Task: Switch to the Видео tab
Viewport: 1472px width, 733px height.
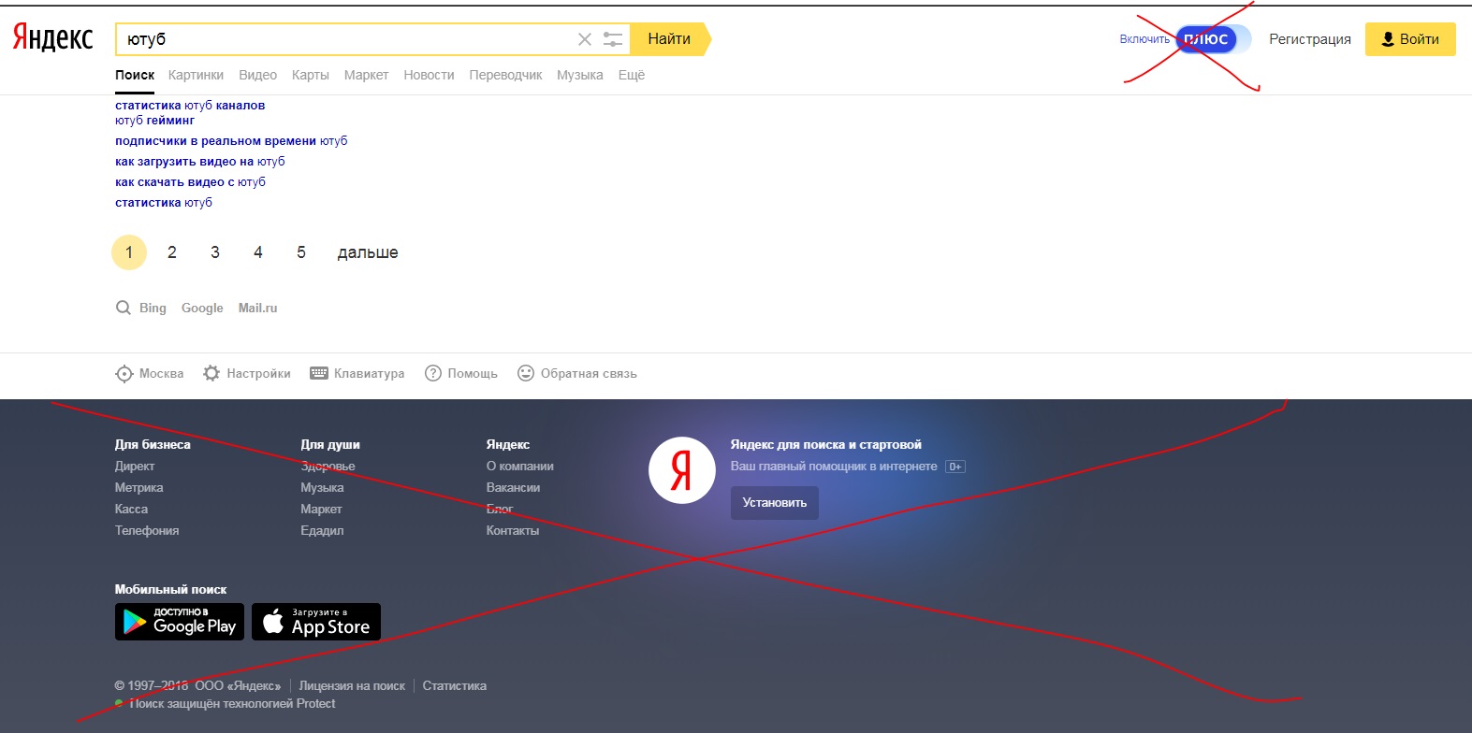Action: 257,75
